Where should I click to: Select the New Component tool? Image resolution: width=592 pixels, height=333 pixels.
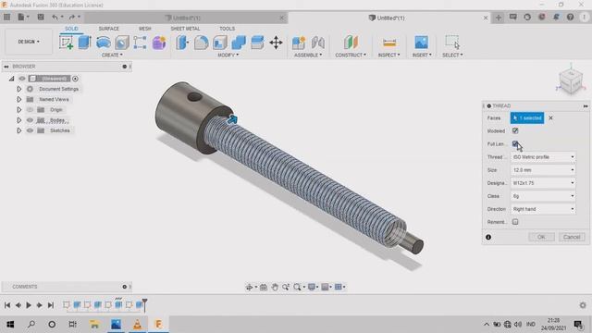click(299, 43)
